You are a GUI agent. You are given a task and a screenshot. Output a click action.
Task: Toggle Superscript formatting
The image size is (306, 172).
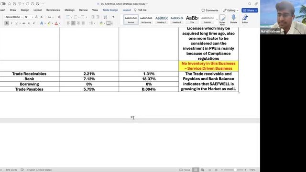34,23
